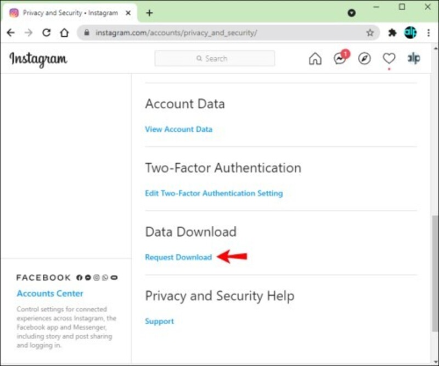Reload the page
The width and height of the screenshot is (439, 366).
tap(46, 33)
